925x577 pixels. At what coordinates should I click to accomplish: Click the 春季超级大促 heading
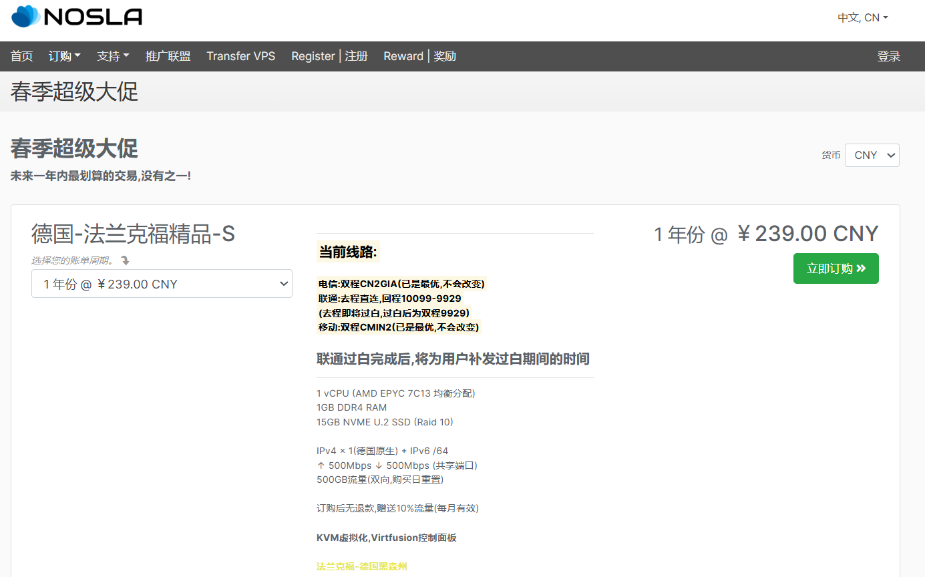point(73,148)
